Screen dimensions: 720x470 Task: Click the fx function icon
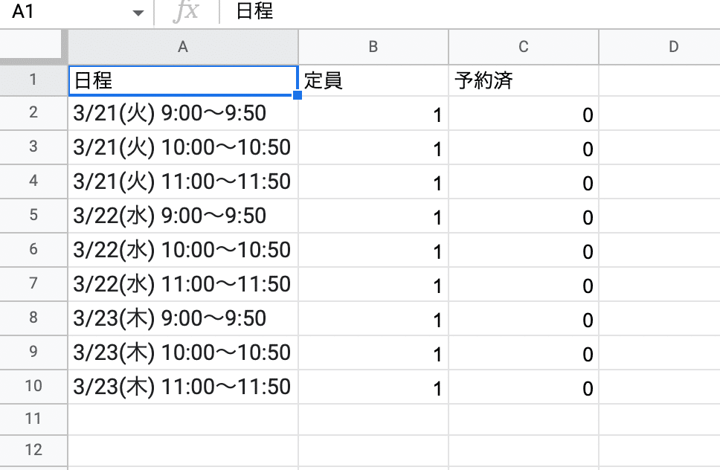186,11
